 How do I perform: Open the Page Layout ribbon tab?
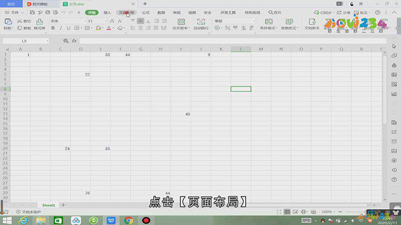pos(127,12)
